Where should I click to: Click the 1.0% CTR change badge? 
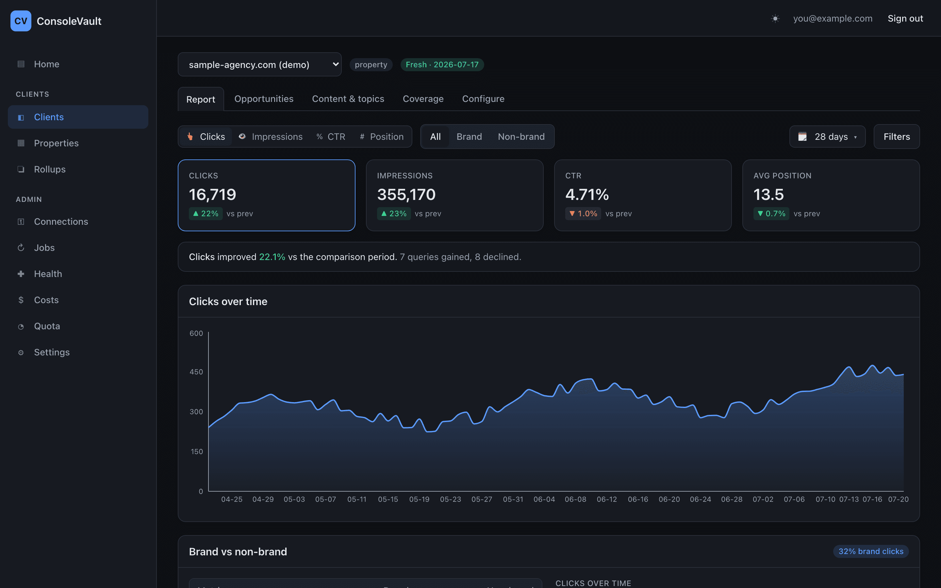point(583,214)
